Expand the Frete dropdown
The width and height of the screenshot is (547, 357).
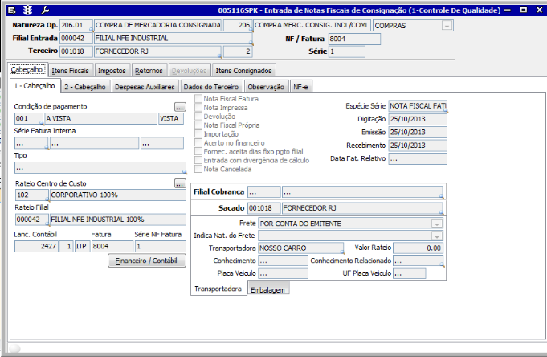pyautogui.click(x=437, y=223)
